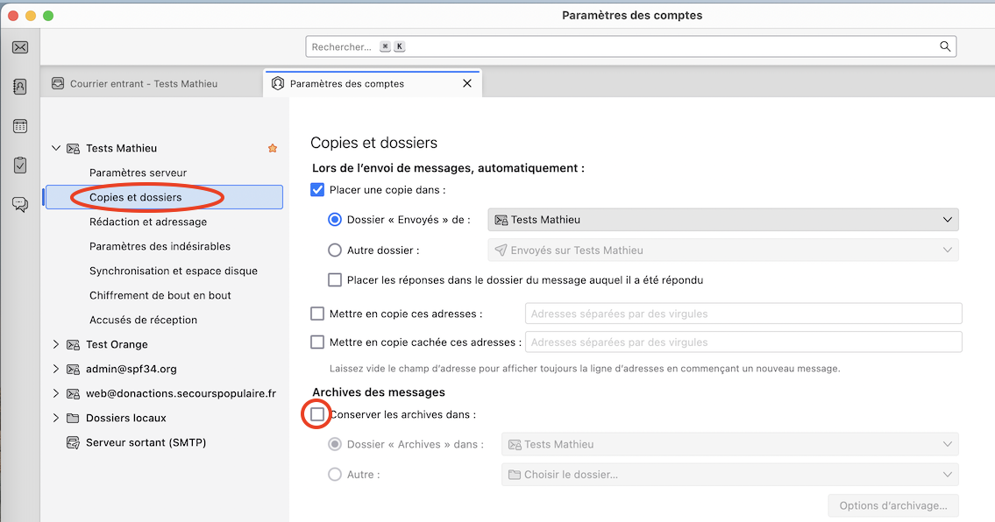Uncheck Placer une copie dans checkbox

click(x=318, y=189)
